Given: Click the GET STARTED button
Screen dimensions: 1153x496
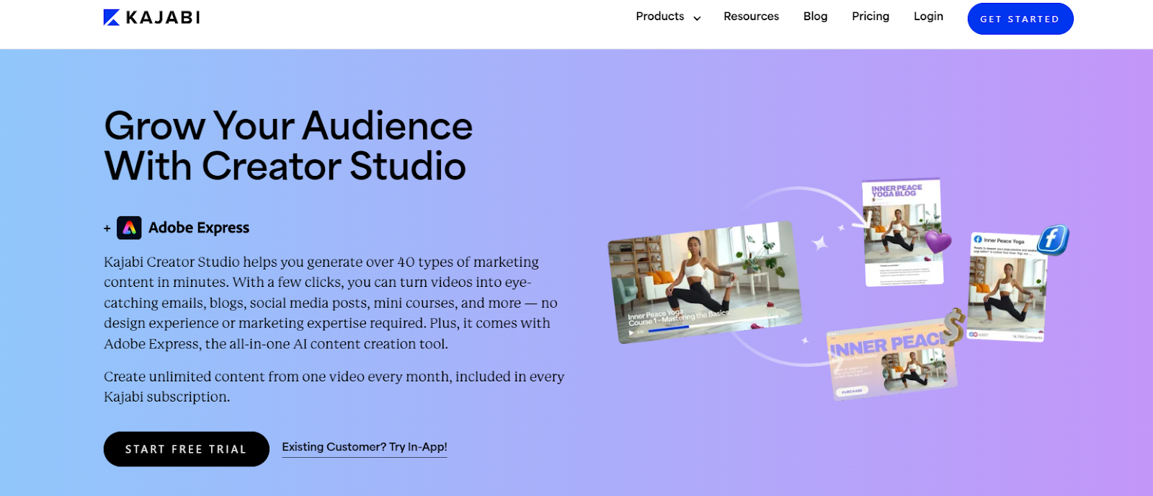Looking at the screenshot, I should point(1020,19).
